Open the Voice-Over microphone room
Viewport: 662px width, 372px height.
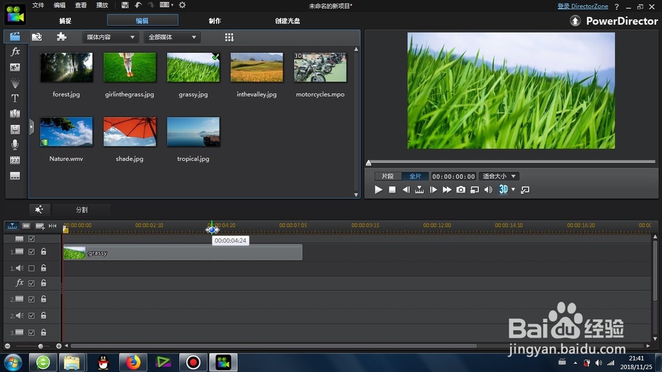tap(15, 145)
